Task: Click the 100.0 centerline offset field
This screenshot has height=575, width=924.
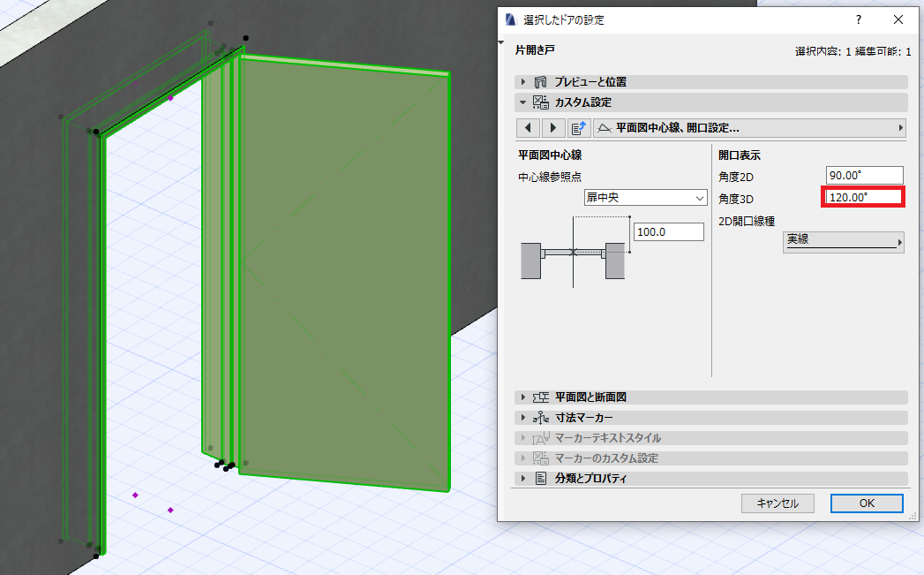Action: [x=669, y=231]
